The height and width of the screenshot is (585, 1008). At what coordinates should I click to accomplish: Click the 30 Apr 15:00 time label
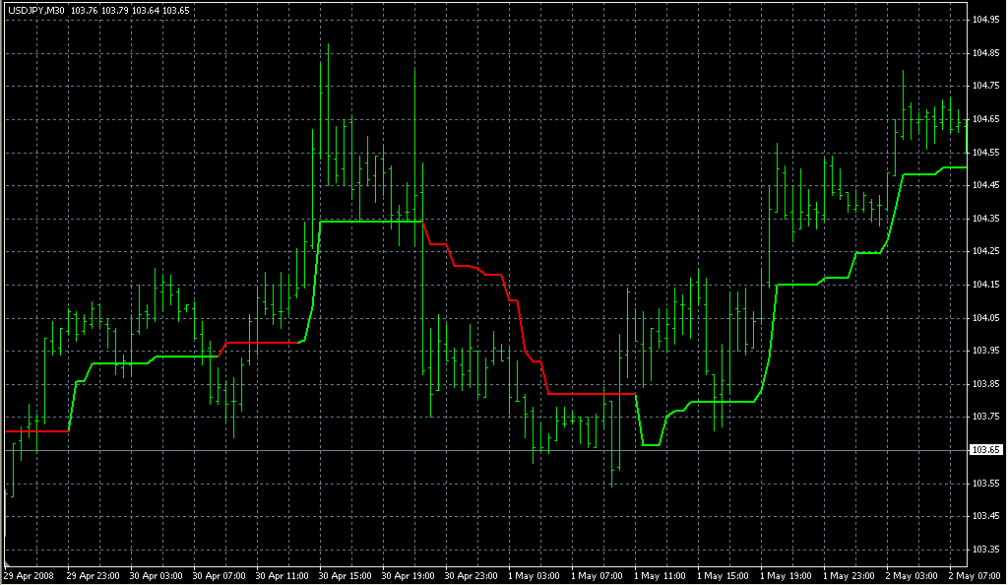(x=344, y=575)
